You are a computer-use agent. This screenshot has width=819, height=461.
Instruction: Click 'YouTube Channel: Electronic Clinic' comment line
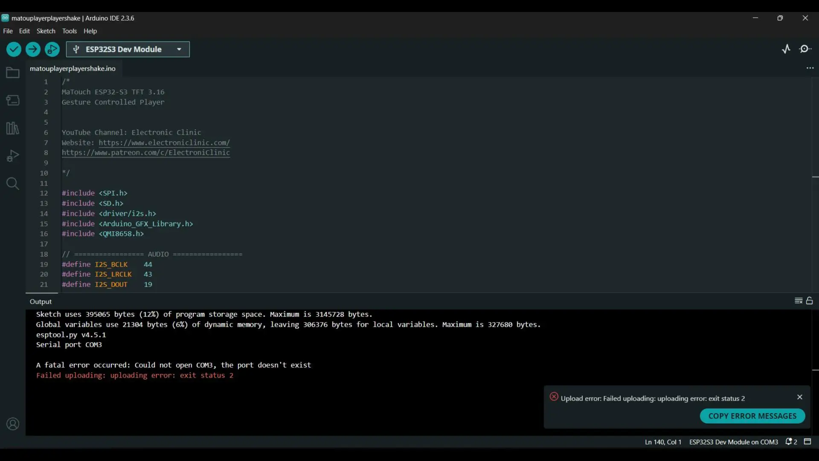tap(131, 133)
